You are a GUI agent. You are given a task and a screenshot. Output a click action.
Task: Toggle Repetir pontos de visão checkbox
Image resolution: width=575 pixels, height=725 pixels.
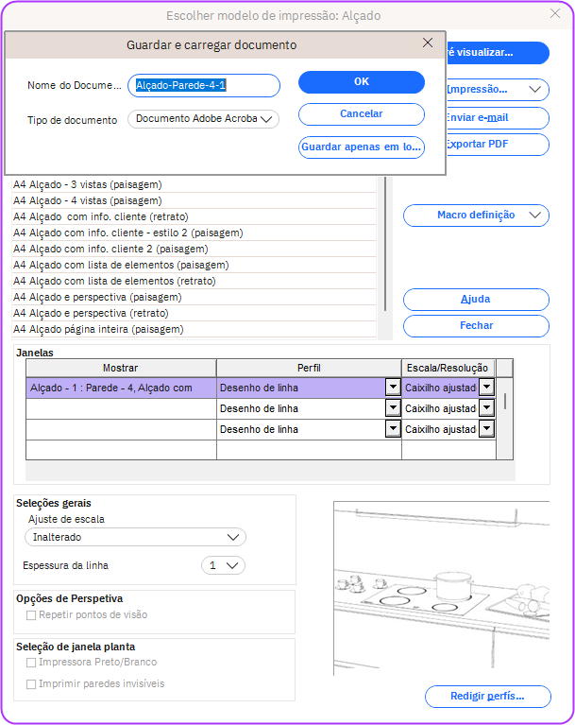point(31,615)
